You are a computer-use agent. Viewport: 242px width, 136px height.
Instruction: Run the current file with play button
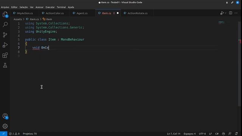222,13
